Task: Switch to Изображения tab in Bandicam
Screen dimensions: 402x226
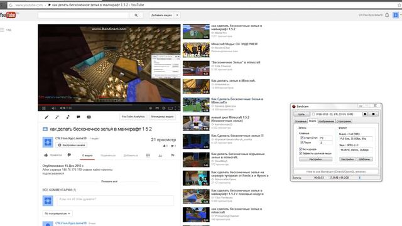Action: tap(327, 121)
